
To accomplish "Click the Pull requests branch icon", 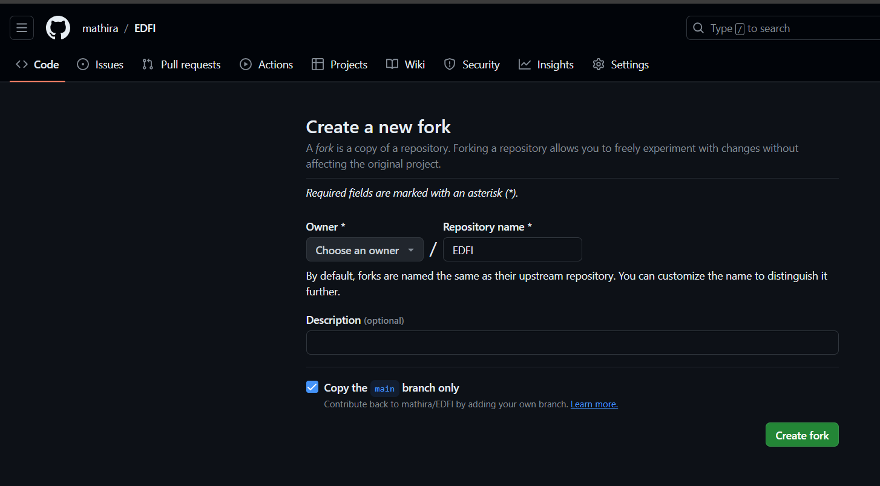I will tap(148, 65).
